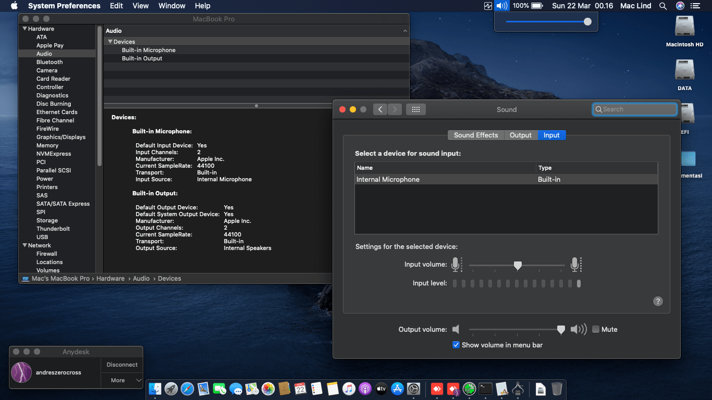712x400 pixels.
Task: Uncheck Show volume in menu bar
Action: pyautogui.click(x=456, y=345)
